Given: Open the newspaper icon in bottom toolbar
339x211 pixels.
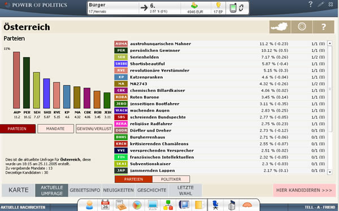Looking at the screenshot, I should (121, 205).
